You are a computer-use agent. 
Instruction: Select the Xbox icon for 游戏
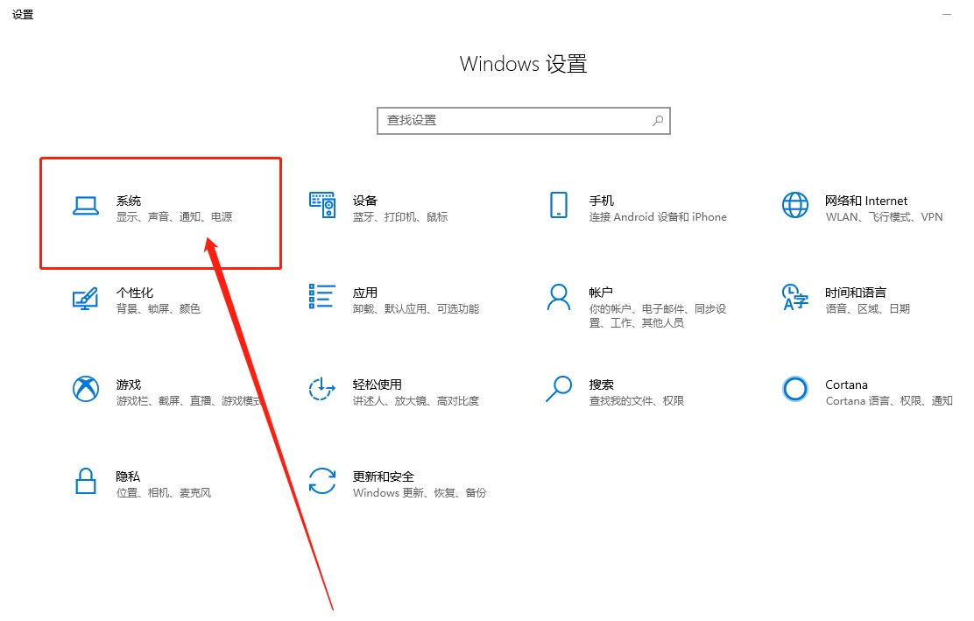85,390
